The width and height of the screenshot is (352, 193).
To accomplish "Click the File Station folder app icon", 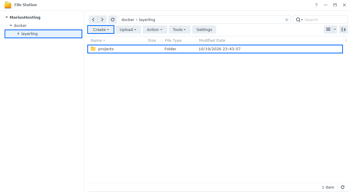I will click(x=8, y=5).
